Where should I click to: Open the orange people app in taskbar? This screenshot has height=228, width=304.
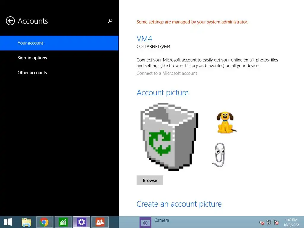pos(100,222)
